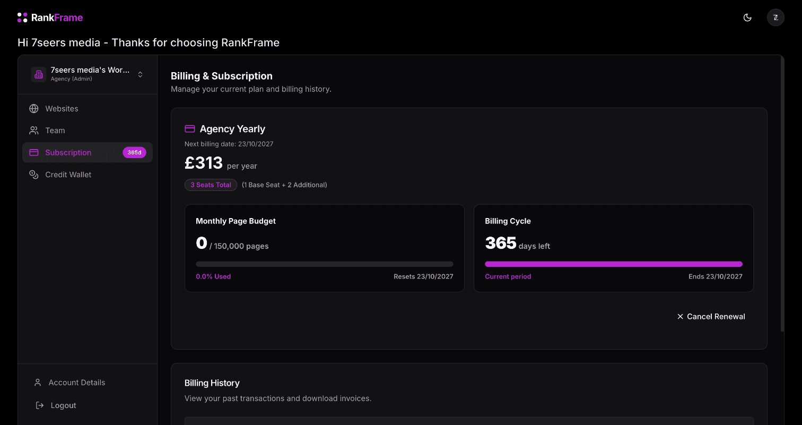Click the 3 Seats Total badge
The image size is (802, 425).
click(x=211, y=185)
